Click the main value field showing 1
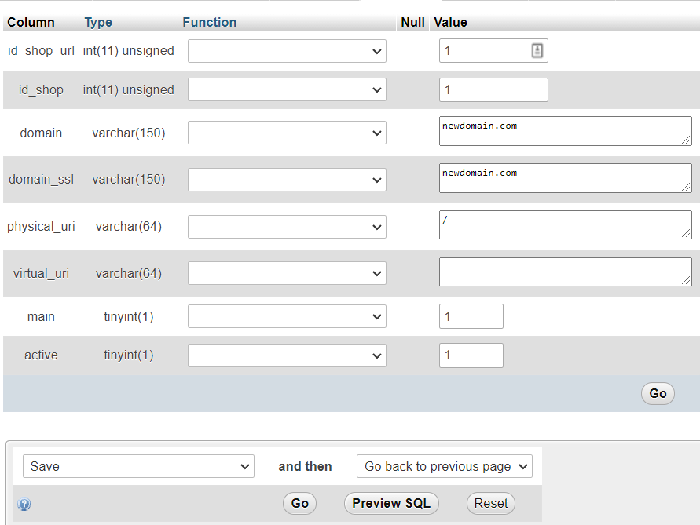Viewport: 700px width, 525px height. pos(471,316)
